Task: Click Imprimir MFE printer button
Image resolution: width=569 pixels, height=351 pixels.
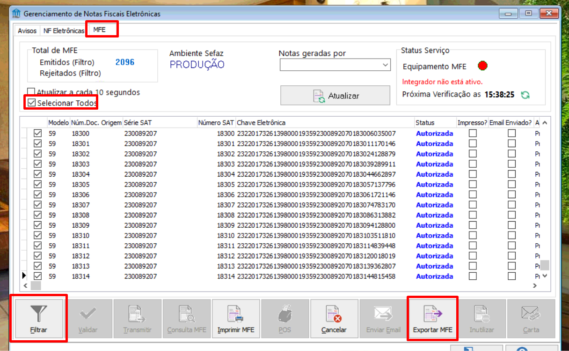Action: point(236,319)
